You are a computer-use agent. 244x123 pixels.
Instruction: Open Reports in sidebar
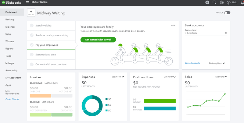click(x=9, y=49)
